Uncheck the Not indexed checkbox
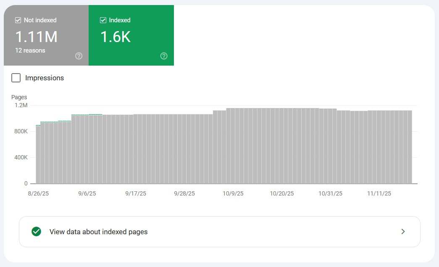This screenshot has height=267, width=439. point(18,20)
